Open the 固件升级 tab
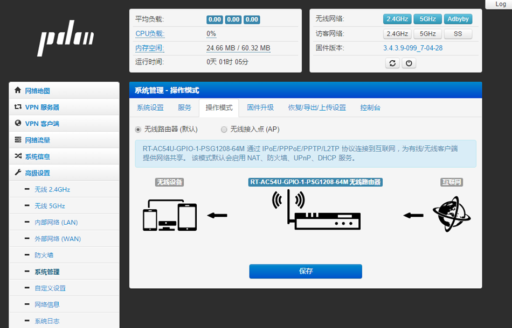This screenshot has height=328, width=512. pos(260,108)
